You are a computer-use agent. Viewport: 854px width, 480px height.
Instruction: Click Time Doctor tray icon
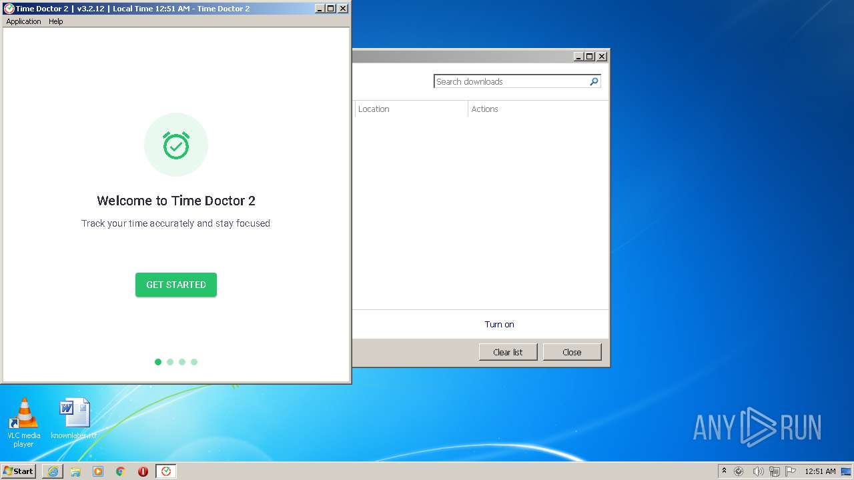tap(739, 471)
